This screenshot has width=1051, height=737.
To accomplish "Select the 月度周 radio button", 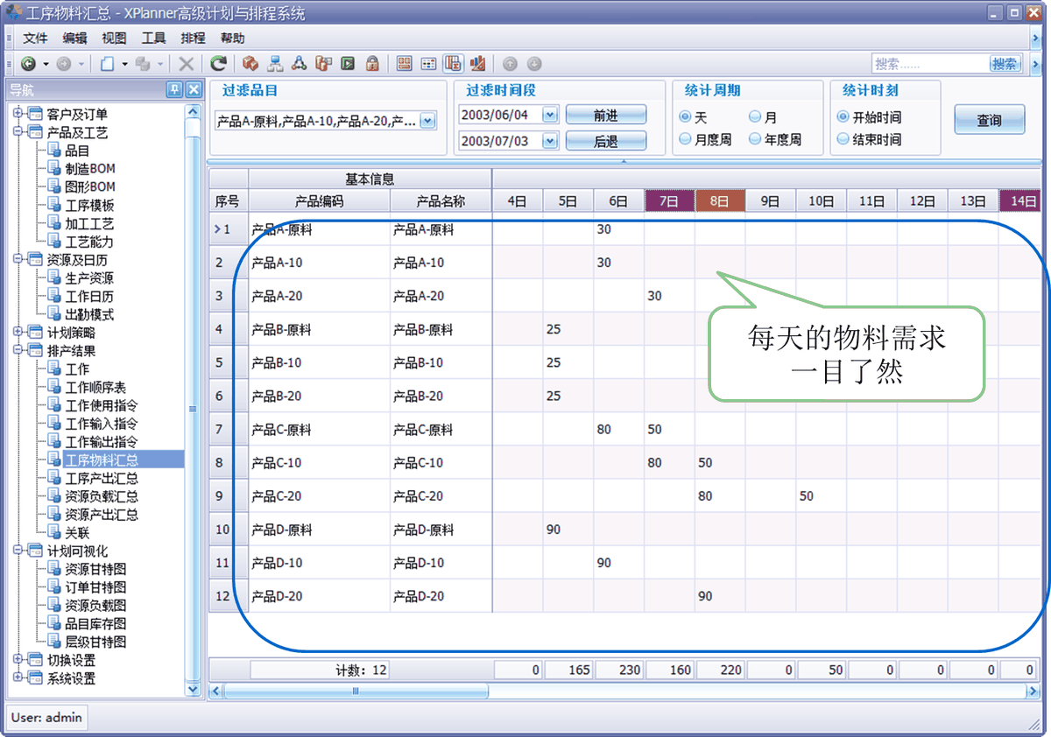I will pos(686,139).
